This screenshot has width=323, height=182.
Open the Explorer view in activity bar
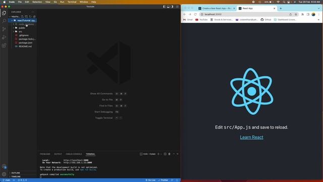point(4,13)
